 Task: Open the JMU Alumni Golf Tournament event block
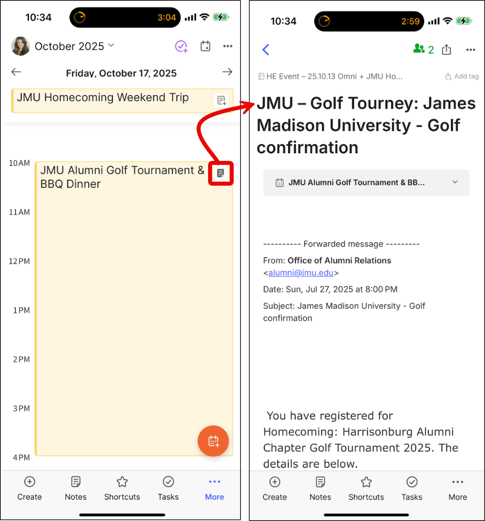(134, 309)
